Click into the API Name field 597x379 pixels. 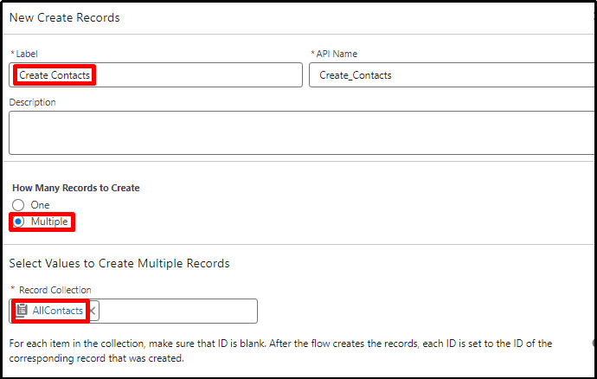coord(452,75)
